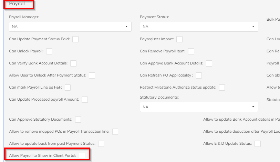Screen dimensions: 280x162
Task: Open the Statutory Documents dropdown
Action: 199,107
